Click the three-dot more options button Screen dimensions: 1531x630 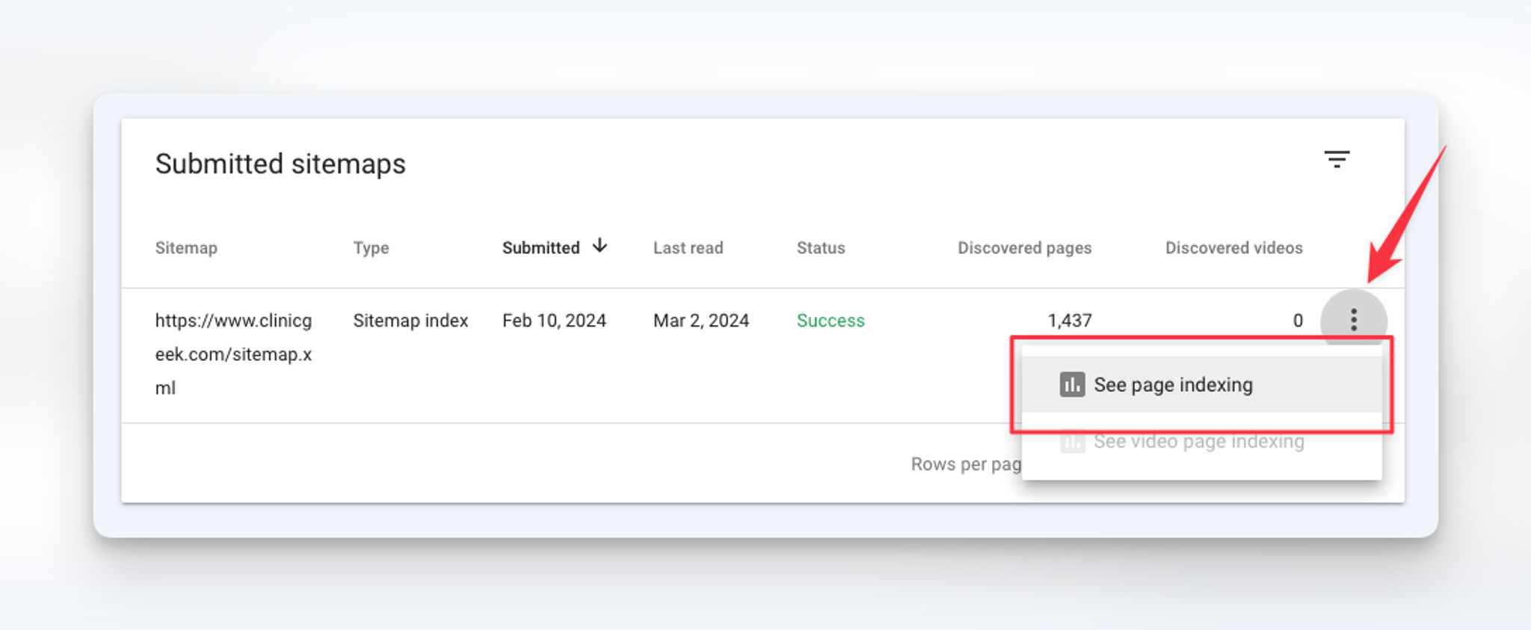pos(1353,320)
